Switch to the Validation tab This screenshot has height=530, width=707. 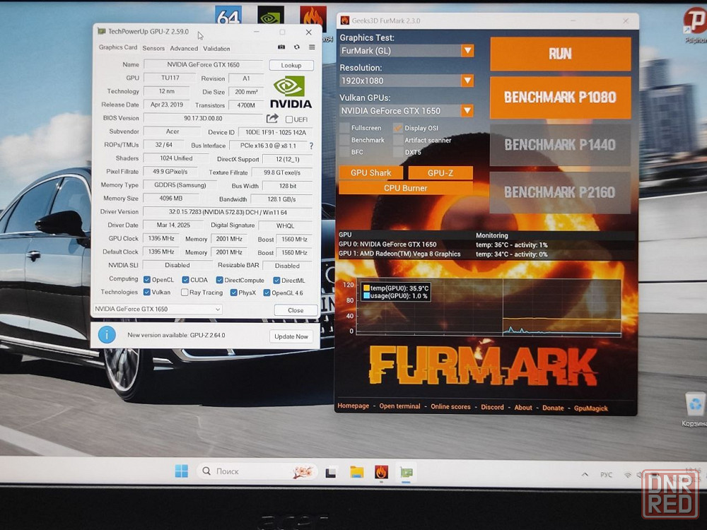tap(216, 48)
